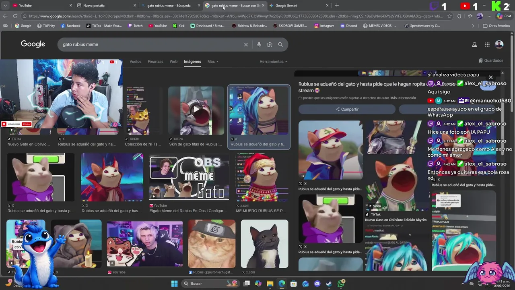
Task: Open Guardados saved items
Action: 491,60
